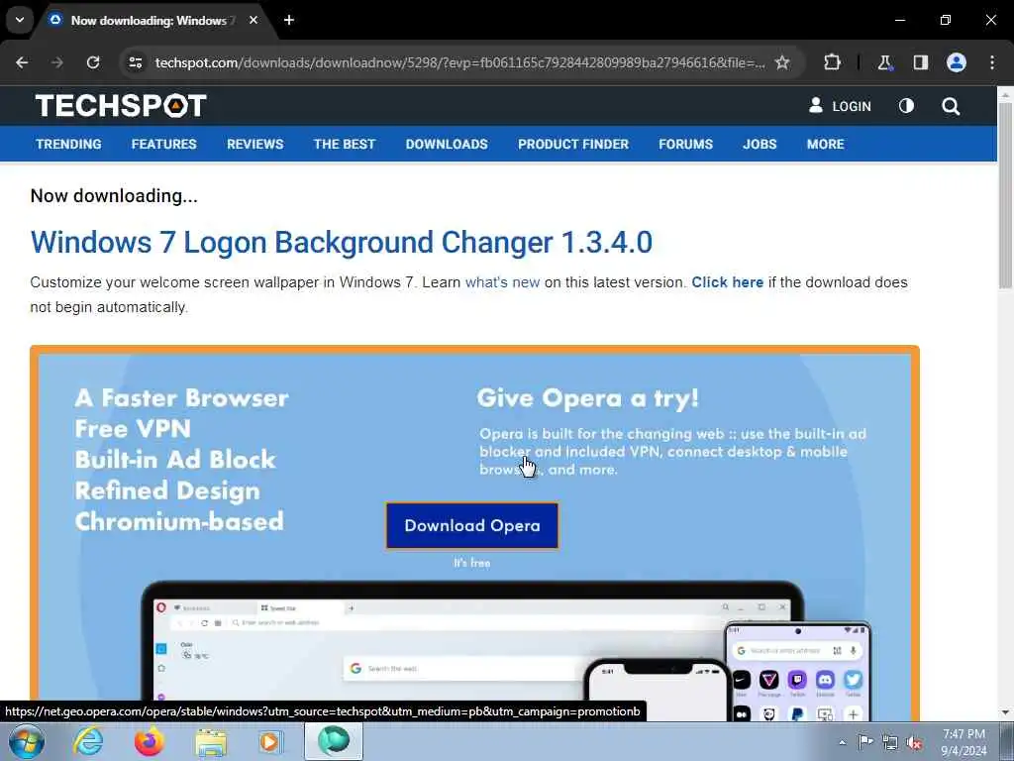Open THE BEST menu item
The height and width of the screenshot is (761, 1014).
(344, 145)
